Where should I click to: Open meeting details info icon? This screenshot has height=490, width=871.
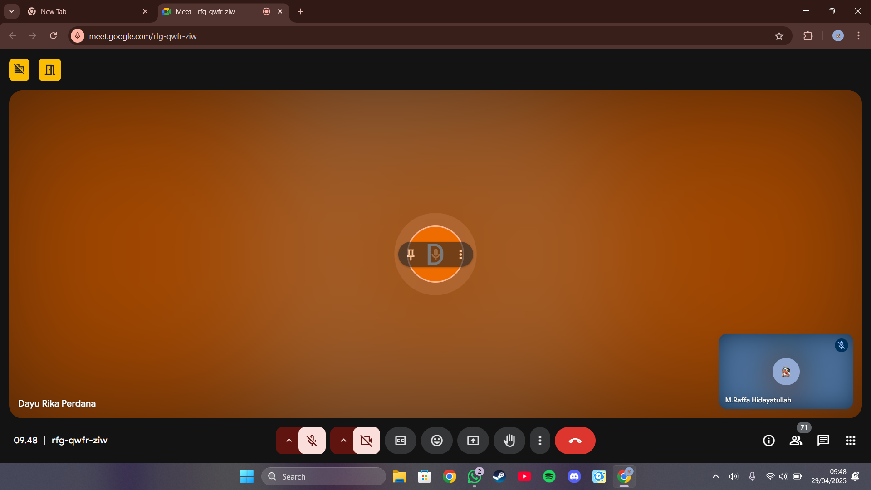pos(768,441)
